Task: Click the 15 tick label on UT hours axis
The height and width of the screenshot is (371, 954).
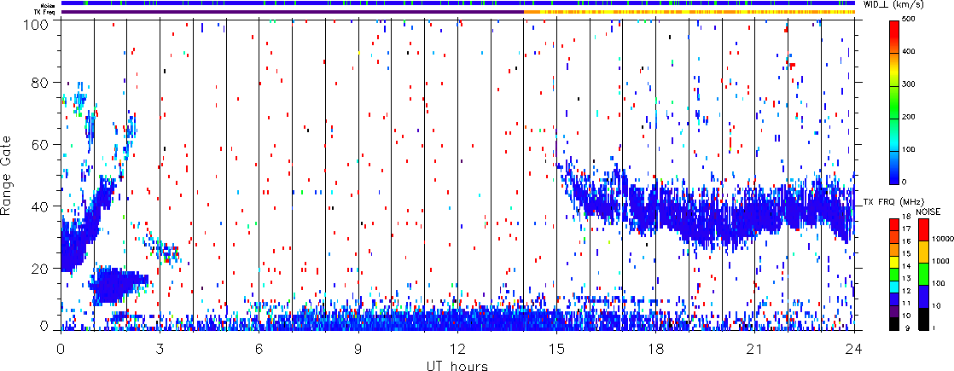Action: [x=556, y=349]
